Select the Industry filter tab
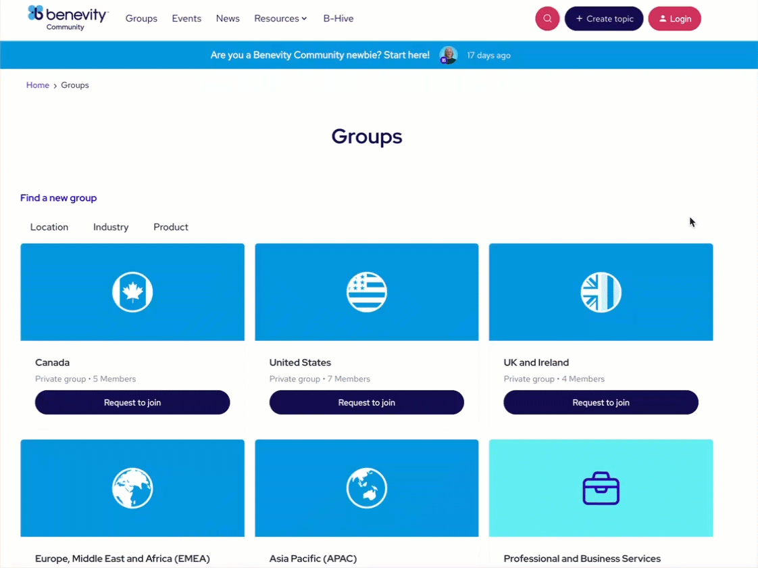 point(111,227)
